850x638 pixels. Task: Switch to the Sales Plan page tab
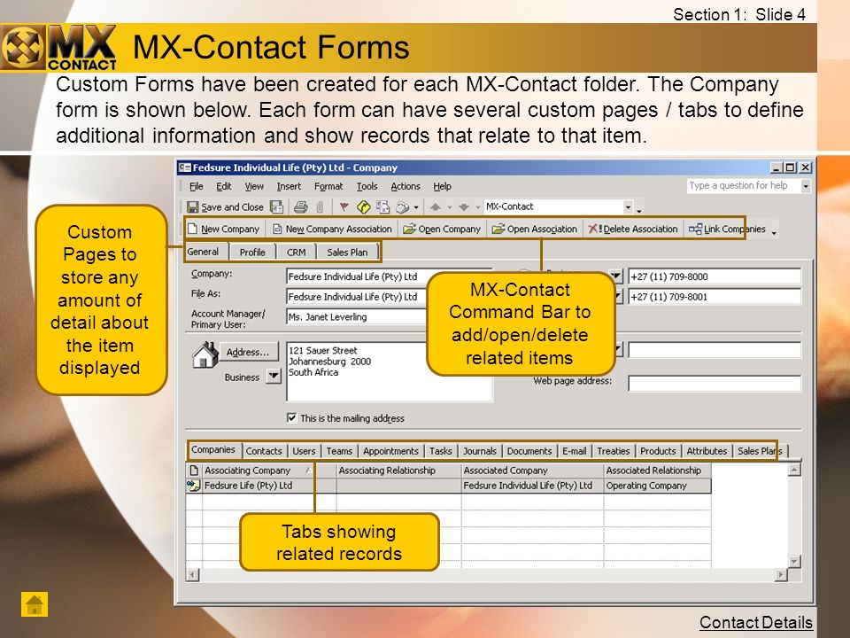(347, 253)
